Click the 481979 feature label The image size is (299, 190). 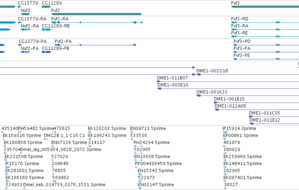click(232, 143)
